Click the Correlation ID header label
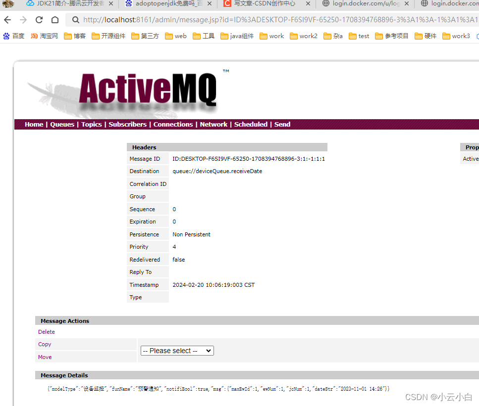 click(148, 184)
